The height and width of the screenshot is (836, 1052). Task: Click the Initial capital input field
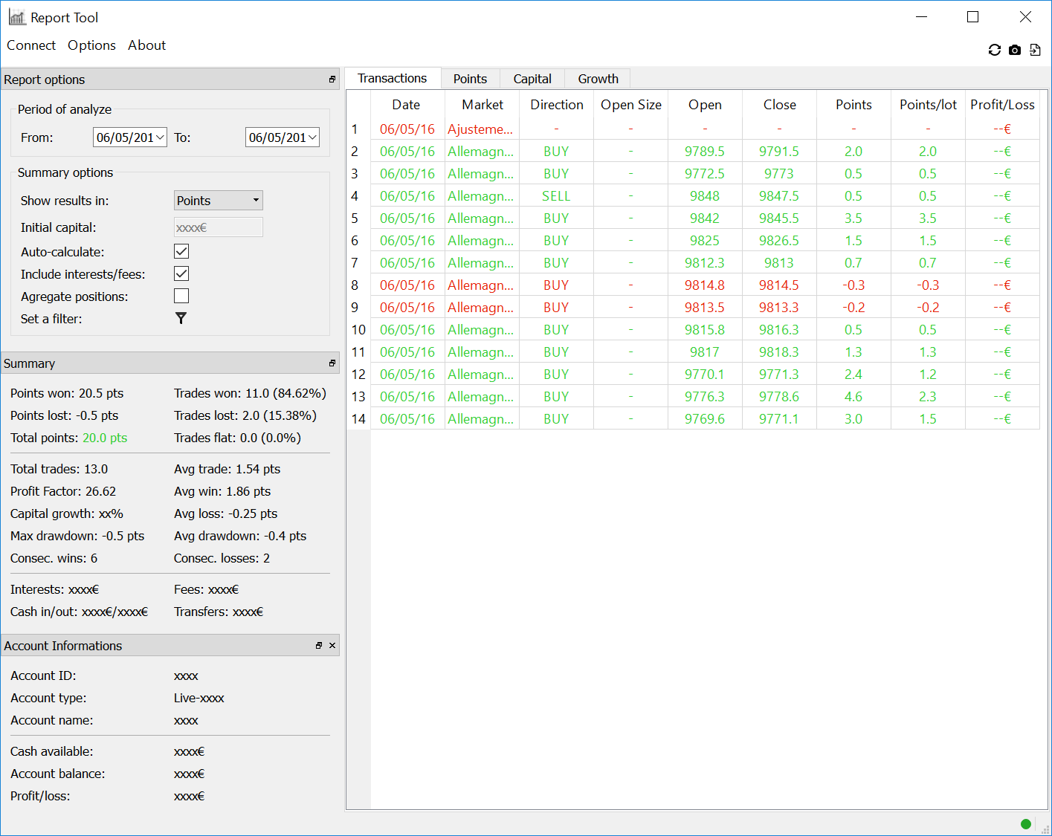219,227
